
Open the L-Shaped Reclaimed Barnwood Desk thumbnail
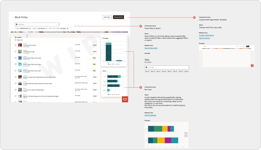pos(20,83)
